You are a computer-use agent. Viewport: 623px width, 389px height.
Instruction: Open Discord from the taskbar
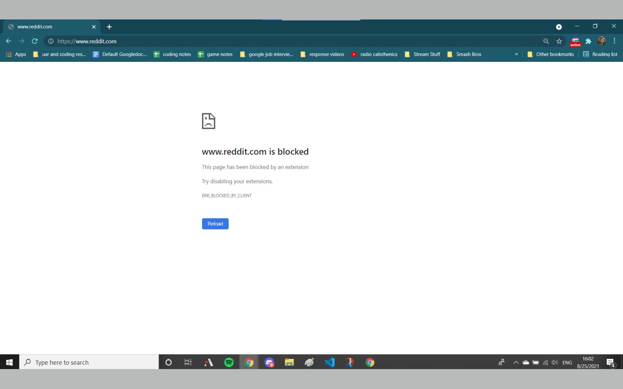click(269, 362)
